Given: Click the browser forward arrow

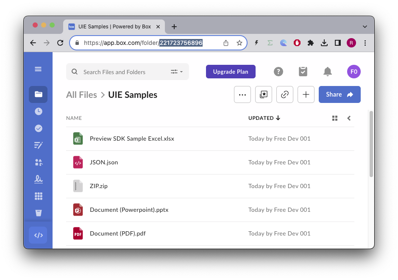Looking at the screenshot, I should (47, 43).
